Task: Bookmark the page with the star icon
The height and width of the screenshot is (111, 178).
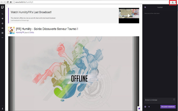Action: coord(169,2)
